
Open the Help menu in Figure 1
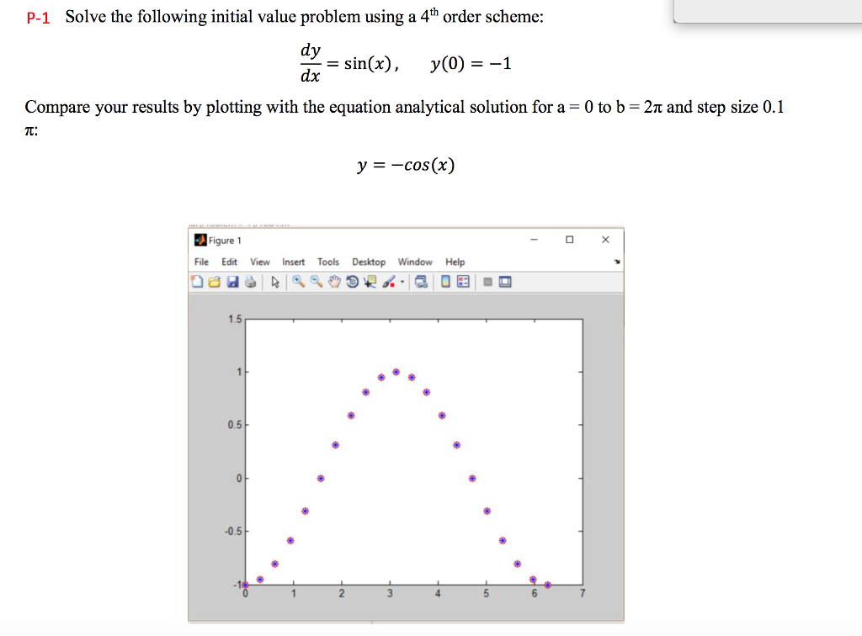(x=455, y=262)
